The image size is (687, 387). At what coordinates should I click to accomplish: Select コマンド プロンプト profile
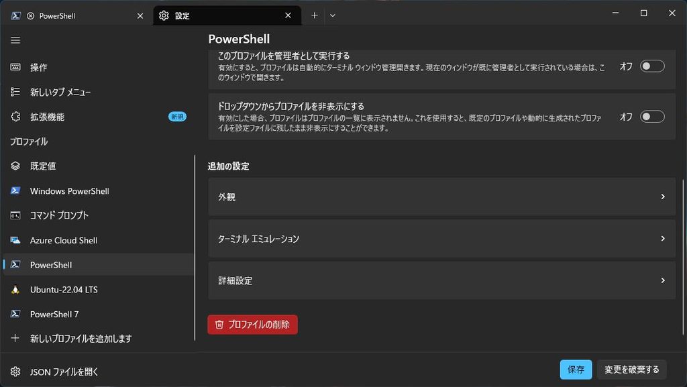point(98,215)
